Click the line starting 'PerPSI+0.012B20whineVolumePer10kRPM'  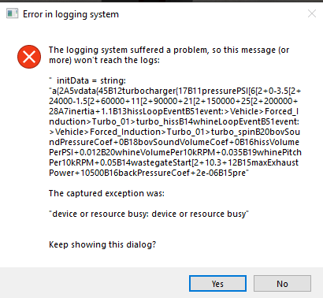[x=175, y=152]
